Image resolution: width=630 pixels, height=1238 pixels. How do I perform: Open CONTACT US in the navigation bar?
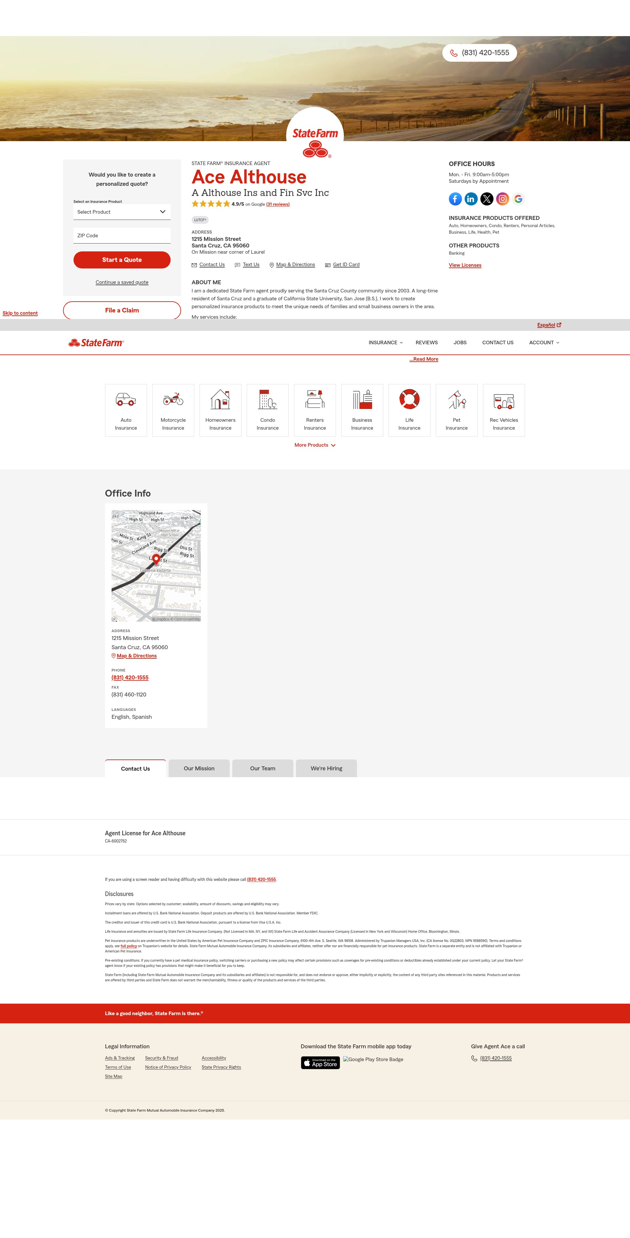click(498, 343)
